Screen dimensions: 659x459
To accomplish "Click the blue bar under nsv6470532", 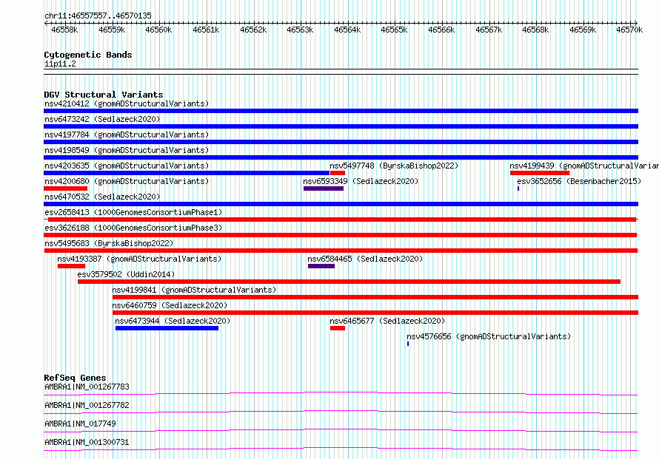I will coord(341,204).
